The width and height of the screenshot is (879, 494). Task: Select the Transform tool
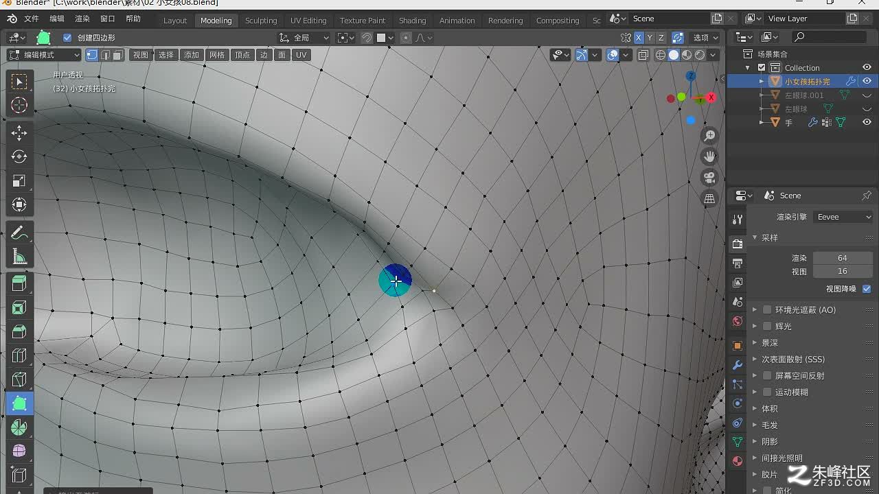click(x=19, y=204)
